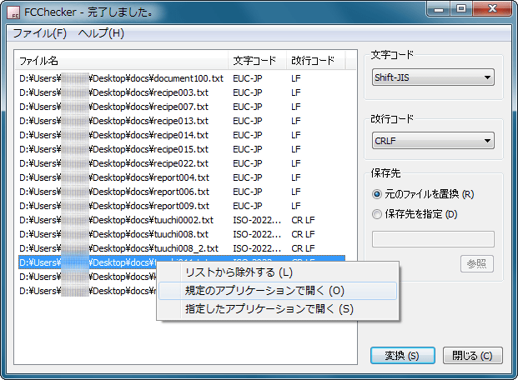Select 保存先を指定 (D) radio button
Viewport: 518px width, 380px height.
click(x=378, y=214)
